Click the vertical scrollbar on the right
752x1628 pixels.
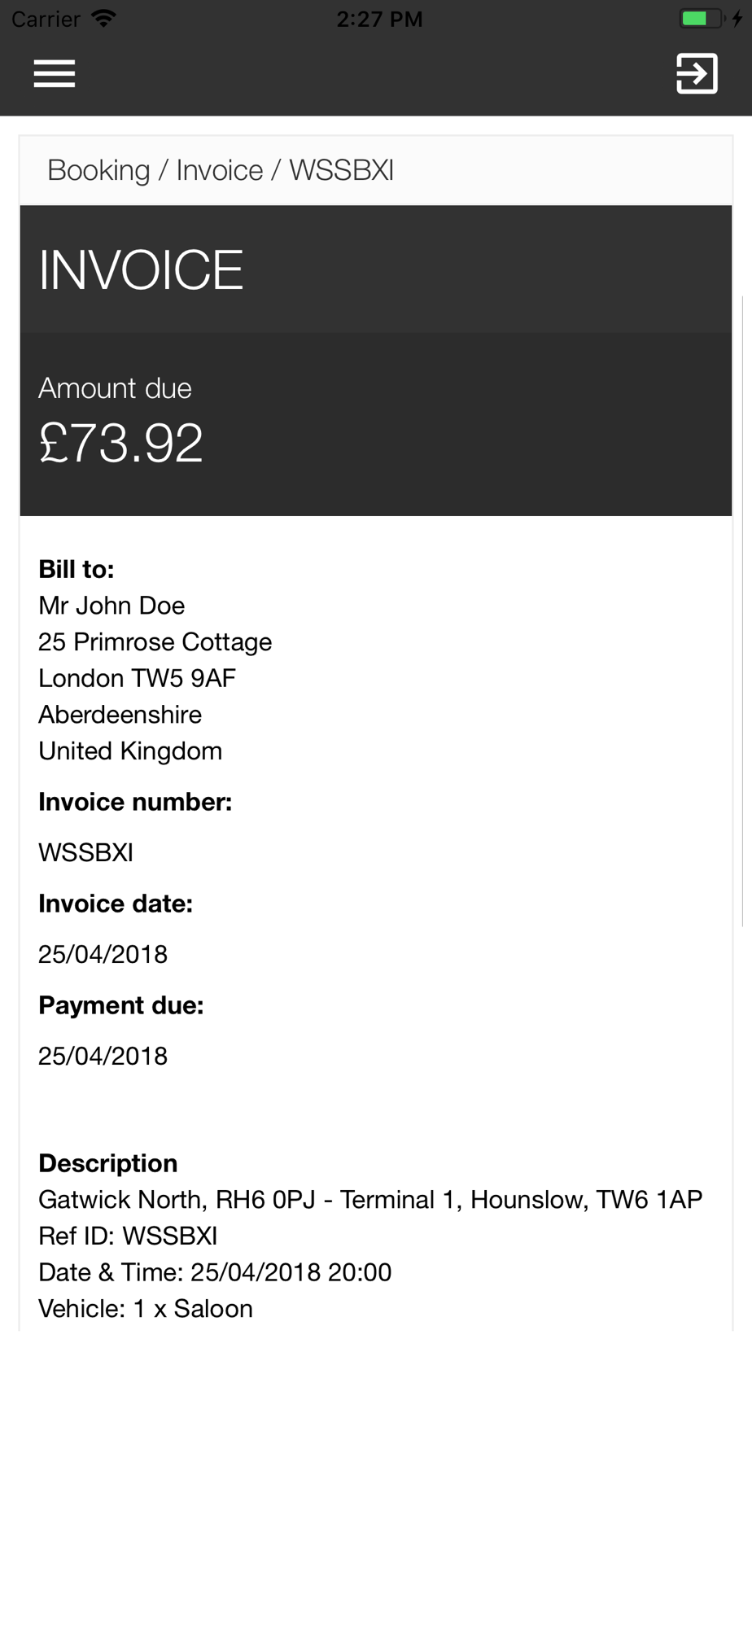pos(744,610)
